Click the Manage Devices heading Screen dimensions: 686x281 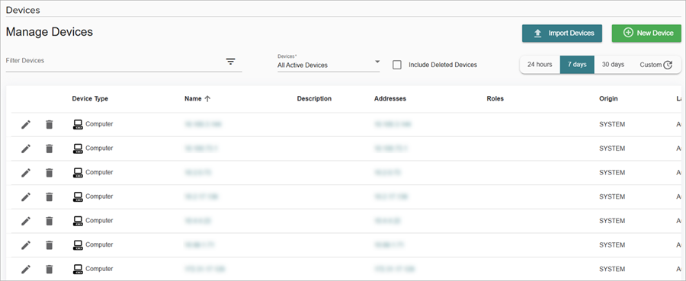pos(50,32)
